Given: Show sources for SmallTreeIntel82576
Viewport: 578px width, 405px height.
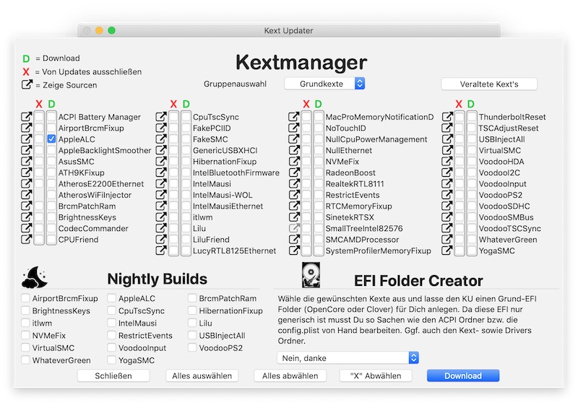Looking at the screenshot, I should (x=294, y=228).
